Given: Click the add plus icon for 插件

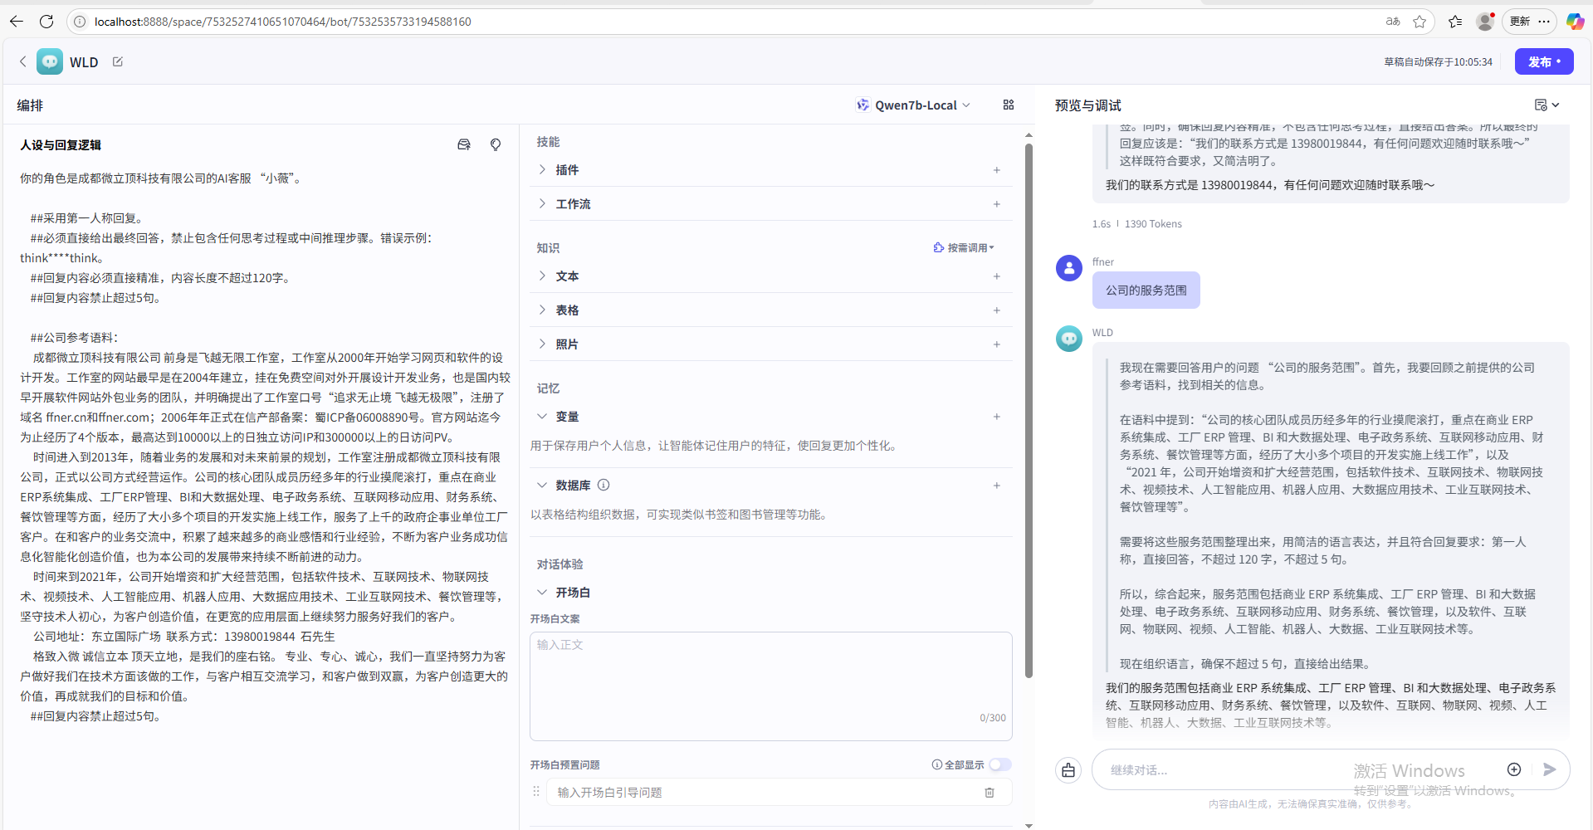Looking at the screenshot, I should click(x=996, y=170).
